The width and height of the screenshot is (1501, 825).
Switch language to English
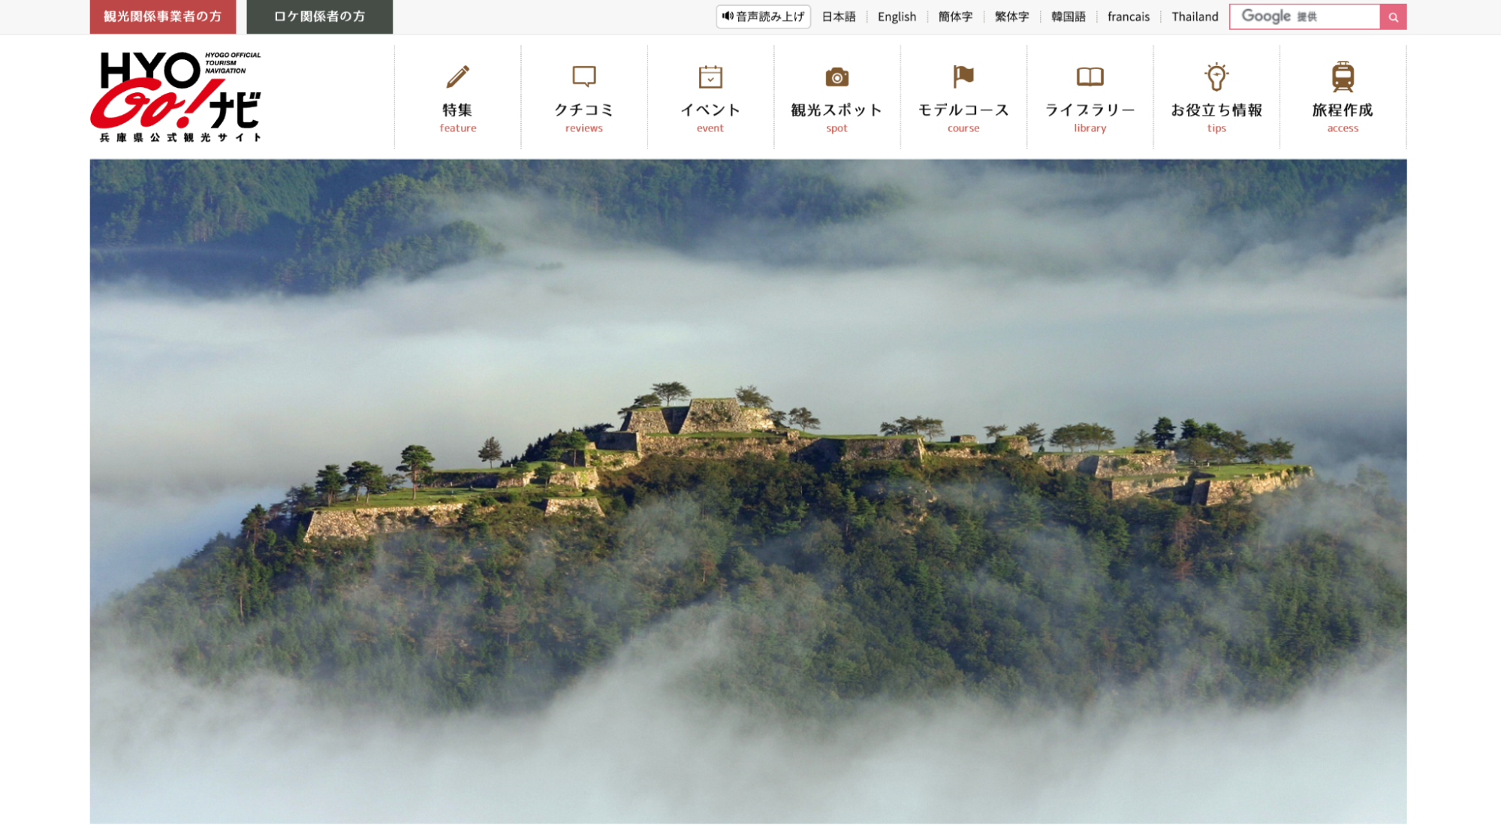tap(897, 17)
